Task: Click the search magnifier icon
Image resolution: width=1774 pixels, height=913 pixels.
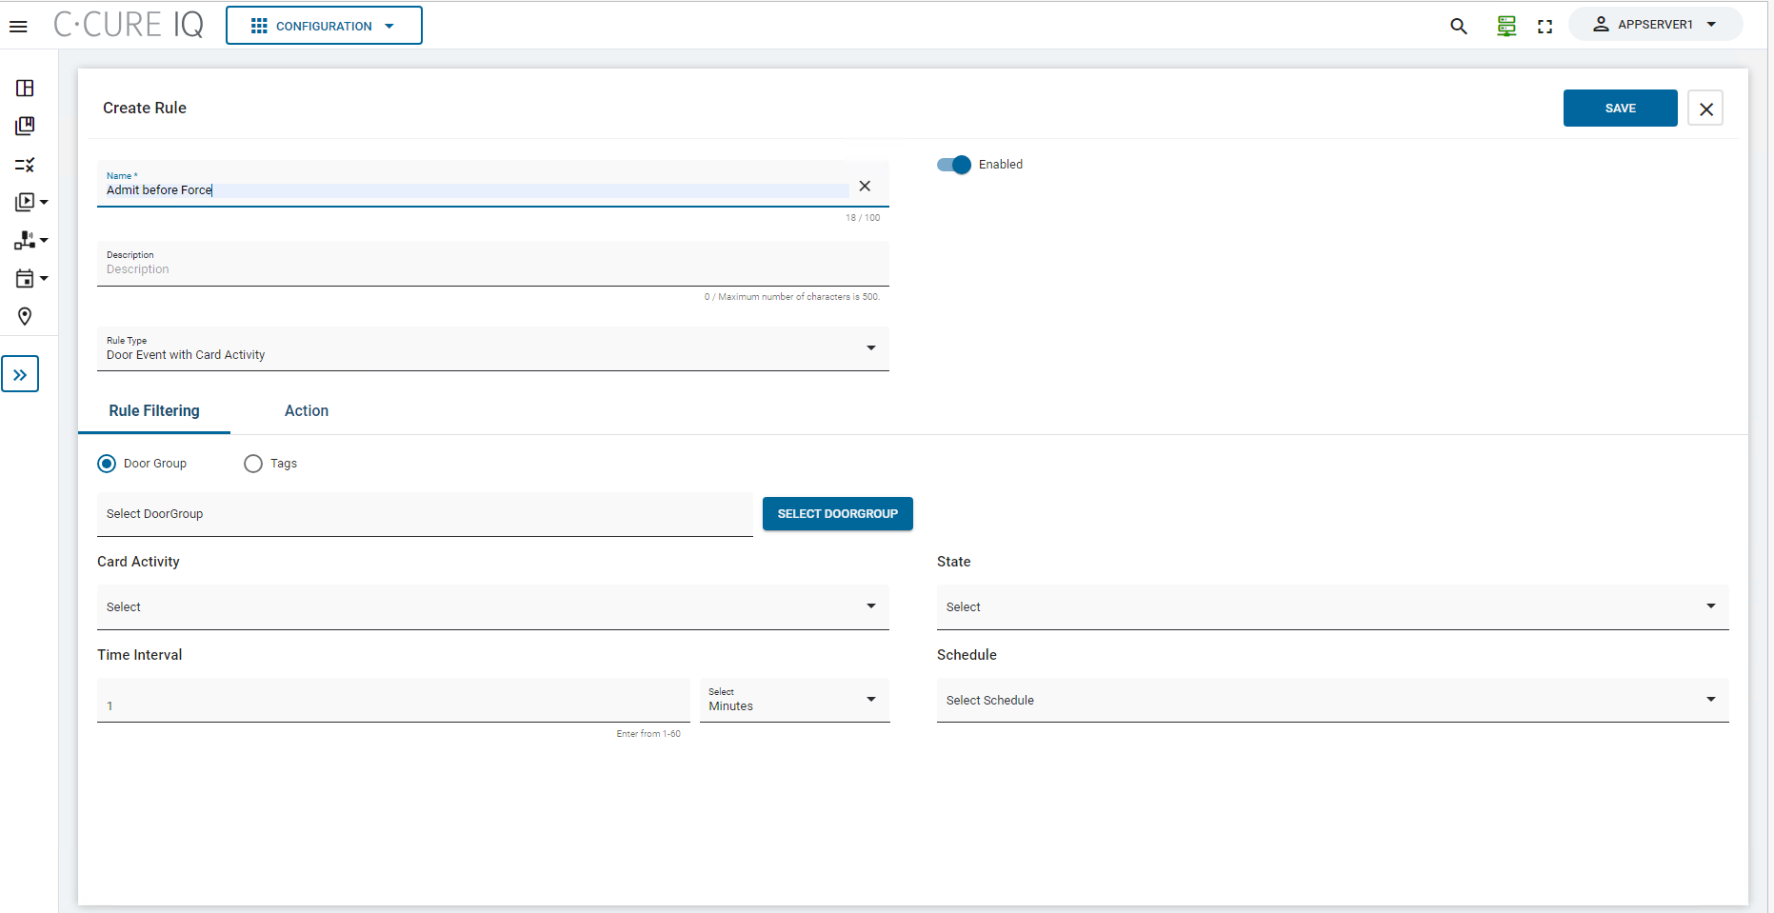Action: click(x=1458, y=27)
